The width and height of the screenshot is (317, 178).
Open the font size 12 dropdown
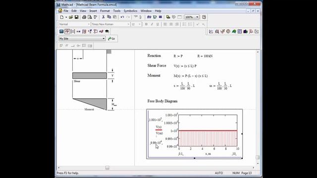pyautogui.click(x=139, y=24)
